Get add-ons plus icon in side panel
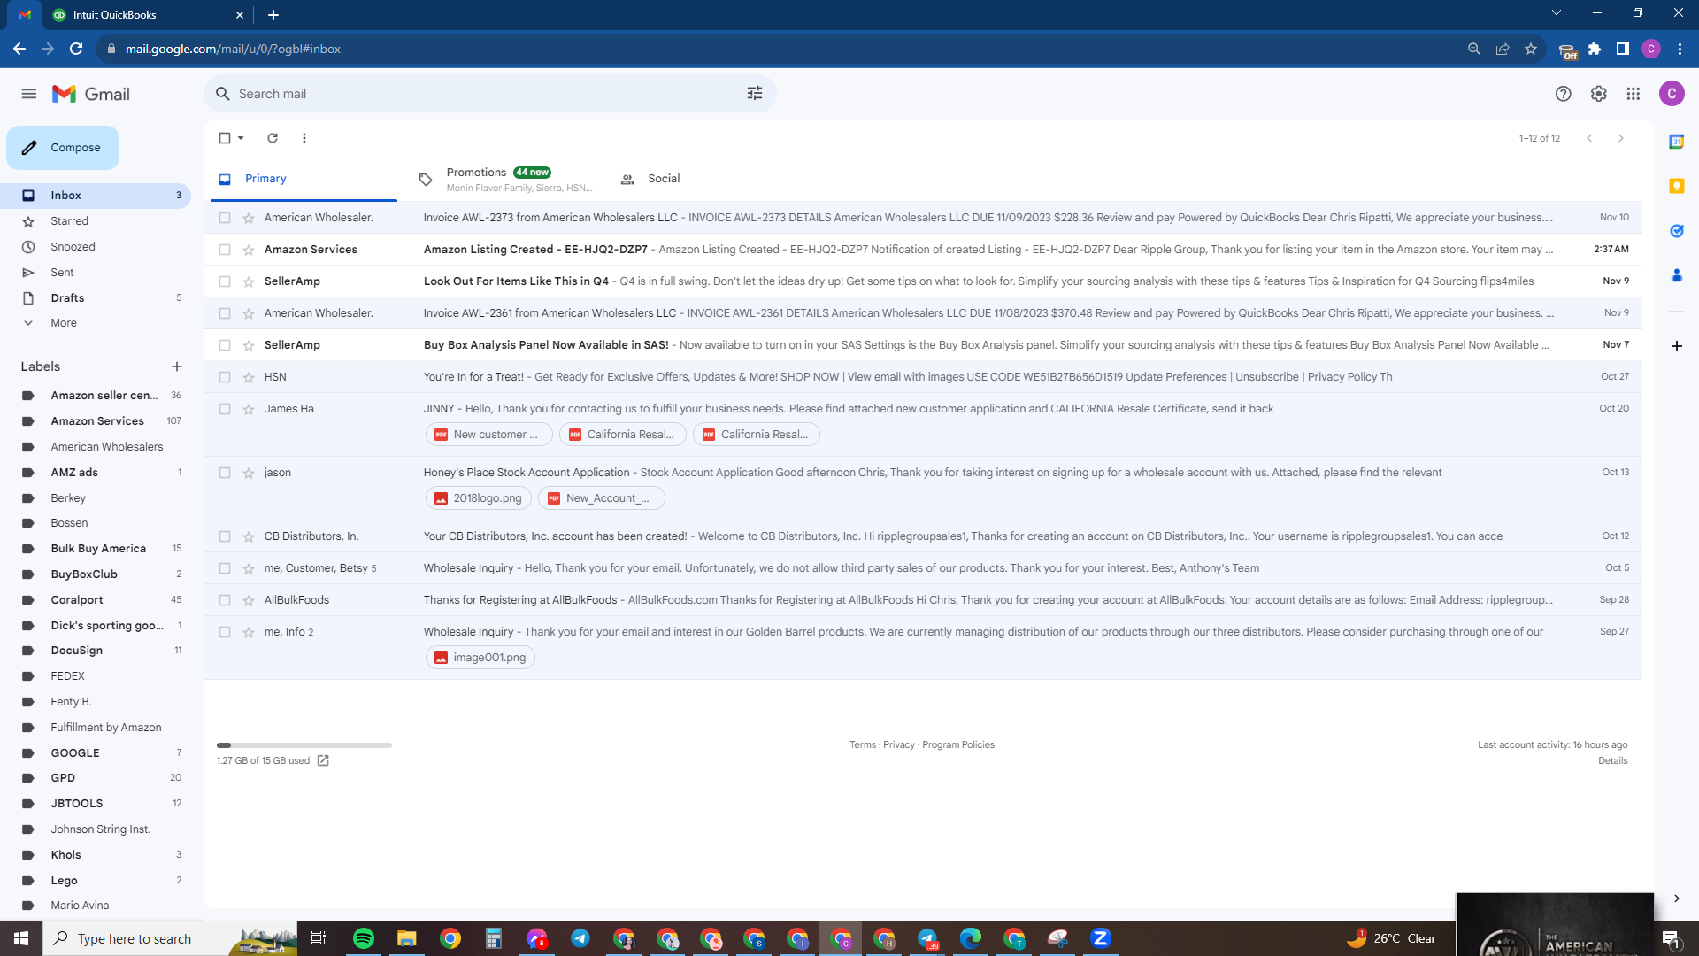 coord(1677,346)
